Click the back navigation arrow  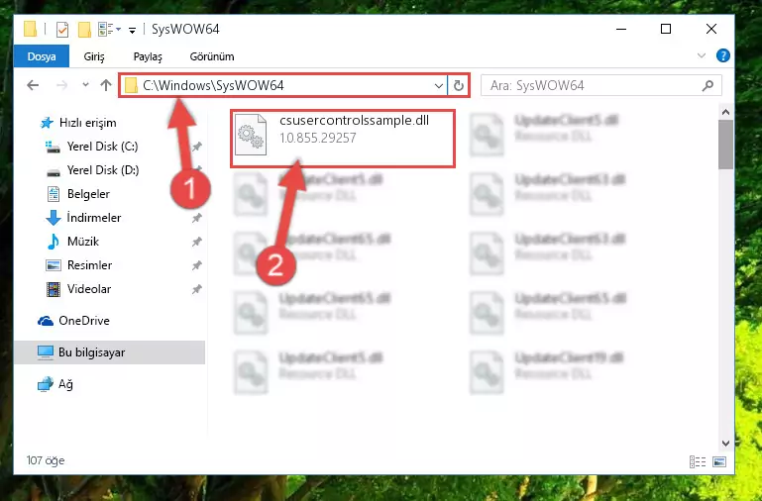coord(33,85)
